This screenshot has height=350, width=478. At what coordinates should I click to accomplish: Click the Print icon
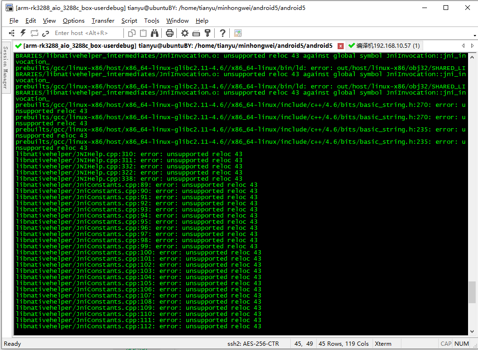pos(169,33)
